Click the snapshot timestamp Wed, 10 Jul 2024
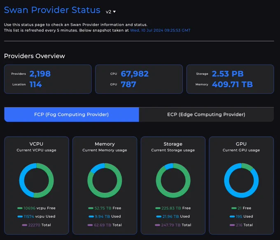Image resolution: width=280 pixels, height=240 pixels. pos(160,30)
